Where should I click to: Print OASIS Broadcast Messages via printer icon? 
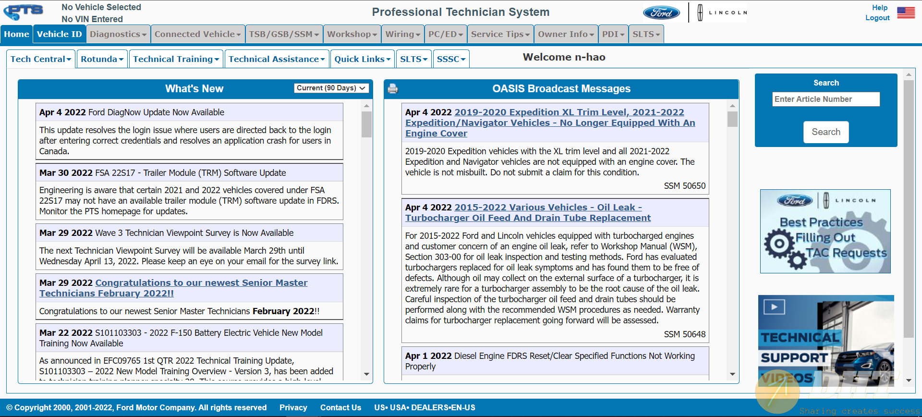(393, 88)
